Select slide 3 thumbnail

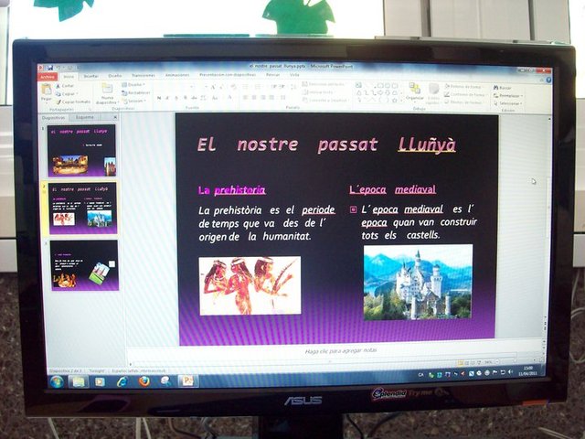click(85, 265)
